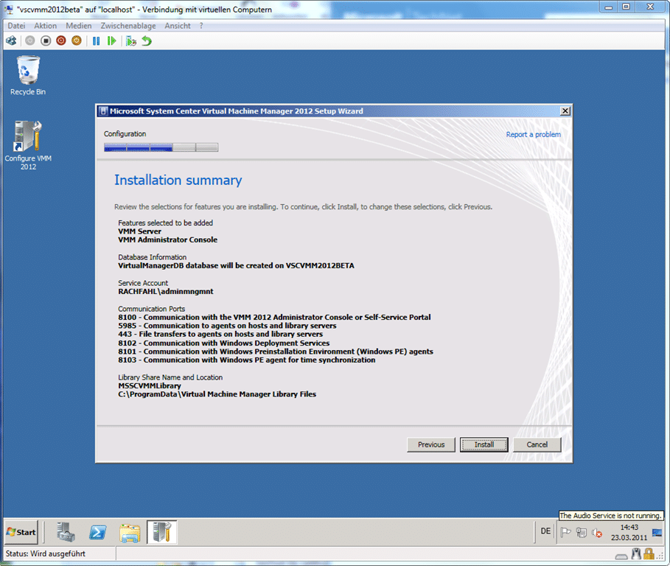This screenshot has width=670, height=566.
Task: Click the port 8103 time synchronization line
Action: click(x=247, y=360)
